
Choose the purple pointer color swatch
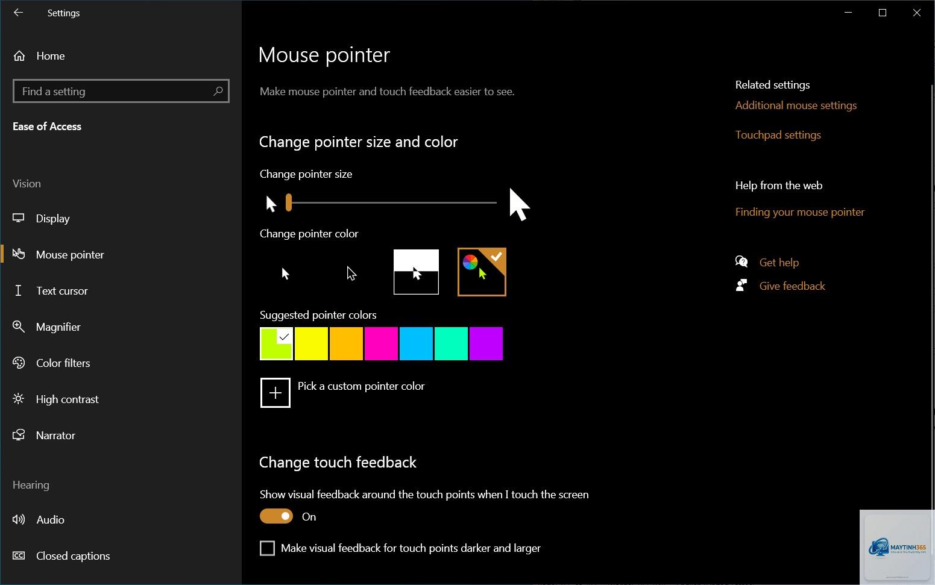pos(486,344)
